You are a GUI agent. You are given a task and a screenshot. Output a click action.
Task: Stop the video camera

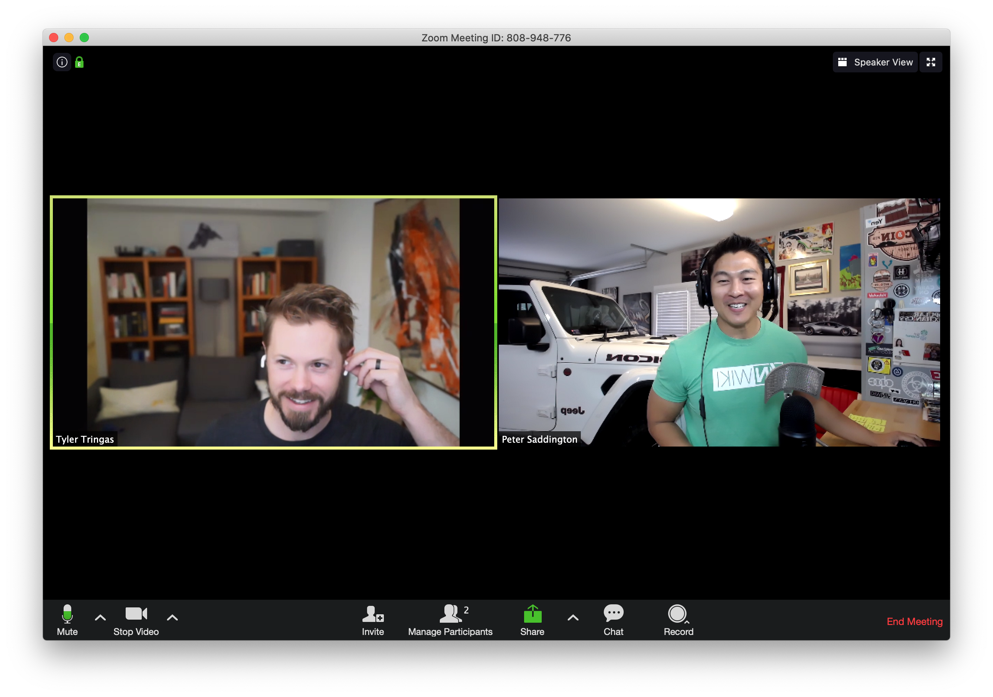[135, 620]
